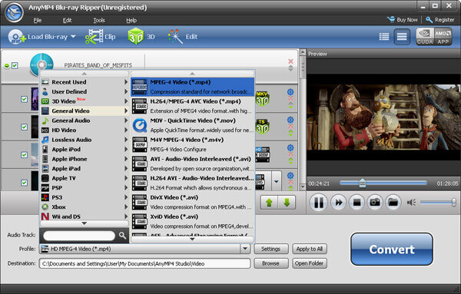This screenshot has width=461, height=294.
Task: Select H.264/MPEG-4 AVC Video format
Action: pyautogui.click(x=193, y=106)
